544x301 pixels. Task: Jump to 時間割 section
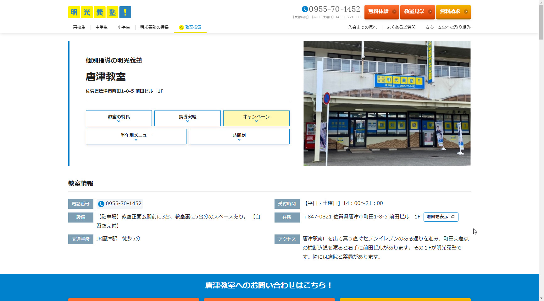(239, 137)
